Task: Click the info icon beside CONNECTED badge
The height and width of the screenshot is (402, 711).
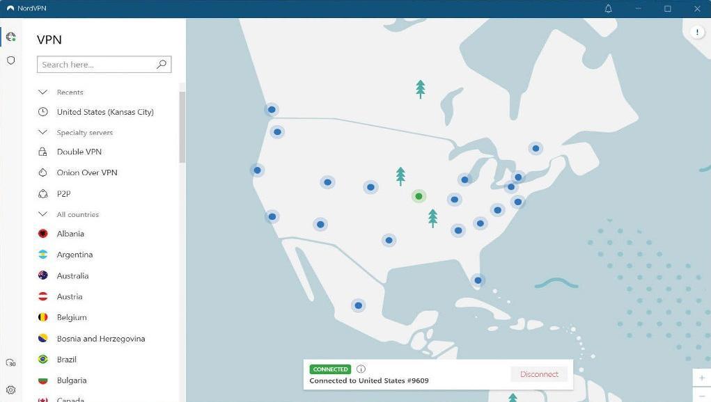Action: point(361,369)
